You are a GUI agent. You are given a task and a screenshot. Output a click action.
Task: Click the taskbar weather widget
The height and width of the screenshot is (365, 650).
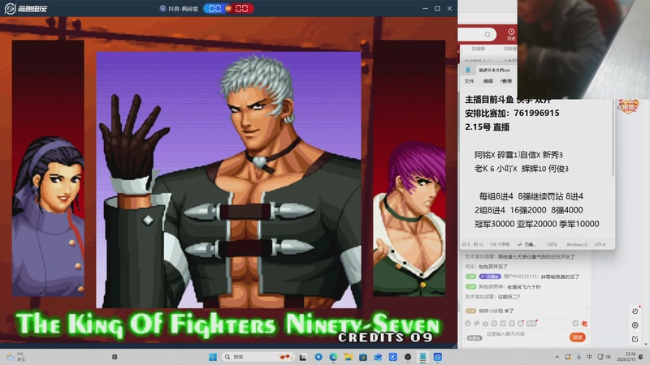point(16,357)
